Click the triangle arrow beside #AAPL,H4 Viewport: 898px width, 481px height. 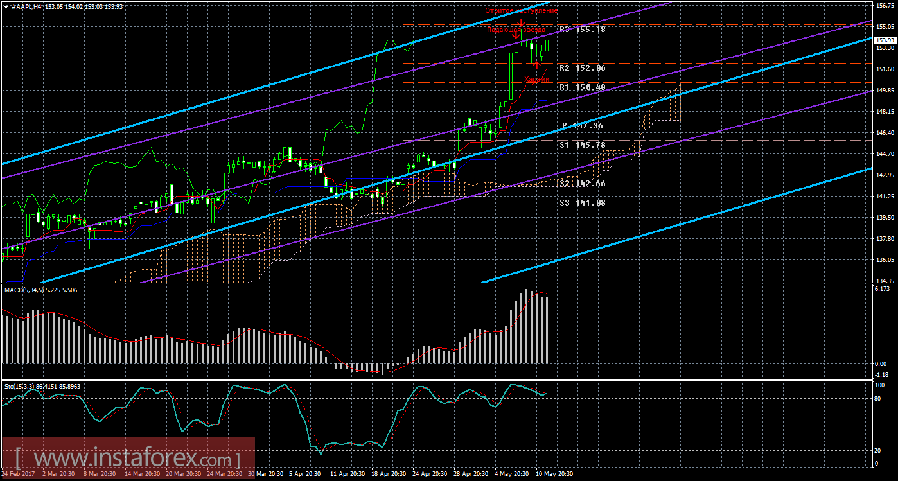pyautogui.click(x=6, y=6)
